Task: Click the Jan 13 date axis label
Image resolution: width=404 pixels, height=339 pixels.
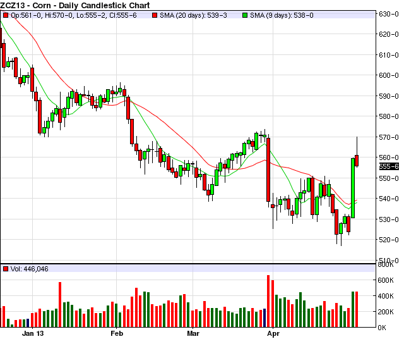Action: pyautogui.click(x=33, y=333)
